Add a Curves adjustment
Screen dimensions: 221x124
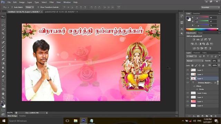tap(202, 40)
